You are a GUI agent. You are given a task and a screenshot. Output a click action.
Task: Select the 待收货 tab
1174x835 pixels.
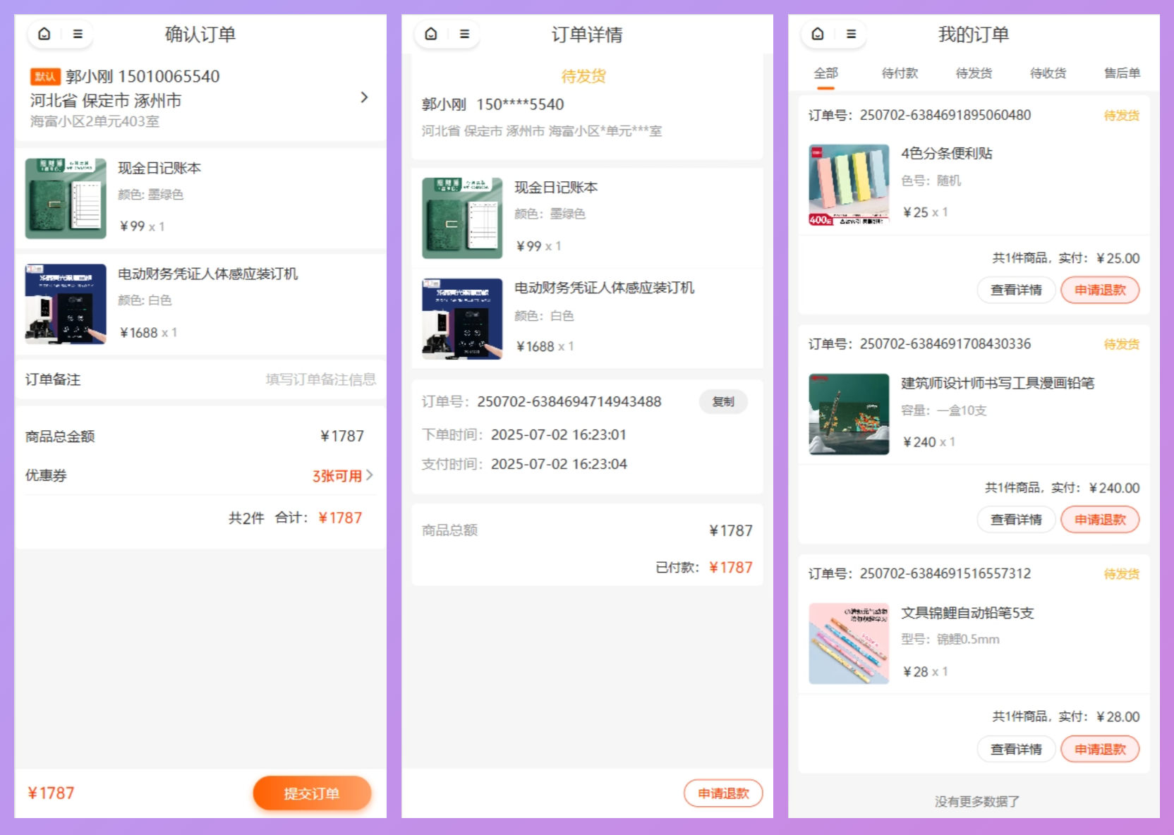tap(1048, 73)
